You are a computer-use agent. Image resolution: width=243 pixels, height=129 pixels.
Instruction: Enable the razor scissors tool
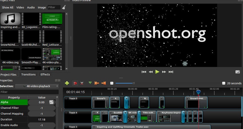82,83
